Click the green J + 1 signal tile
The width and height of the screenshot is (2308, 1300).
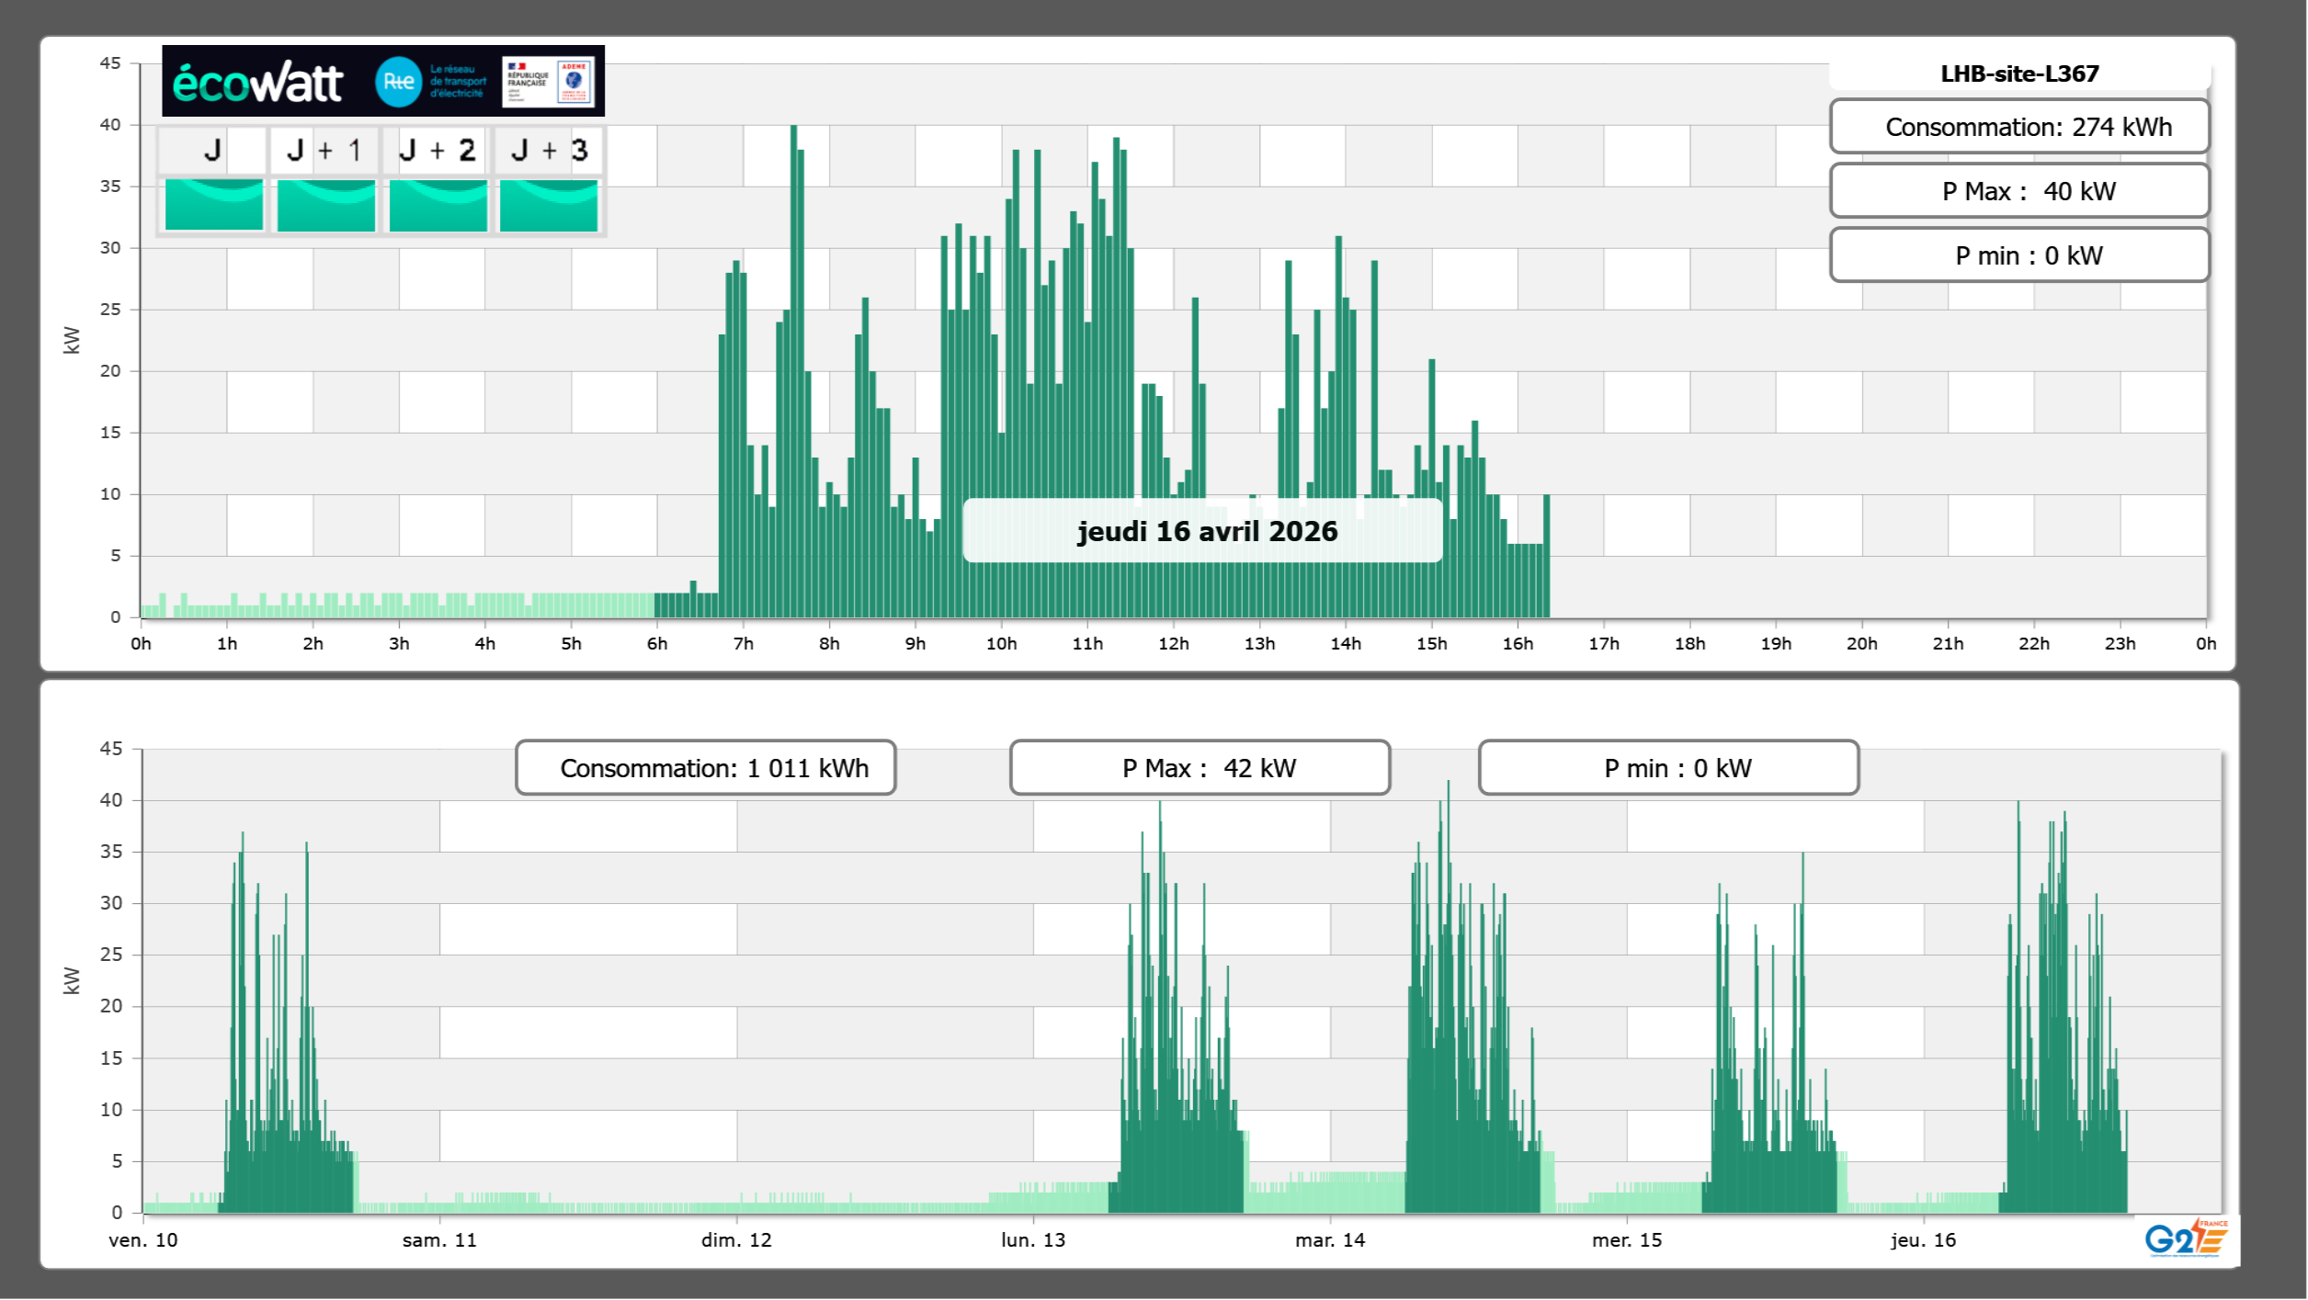pyautogui.click(x=325, y=205)
